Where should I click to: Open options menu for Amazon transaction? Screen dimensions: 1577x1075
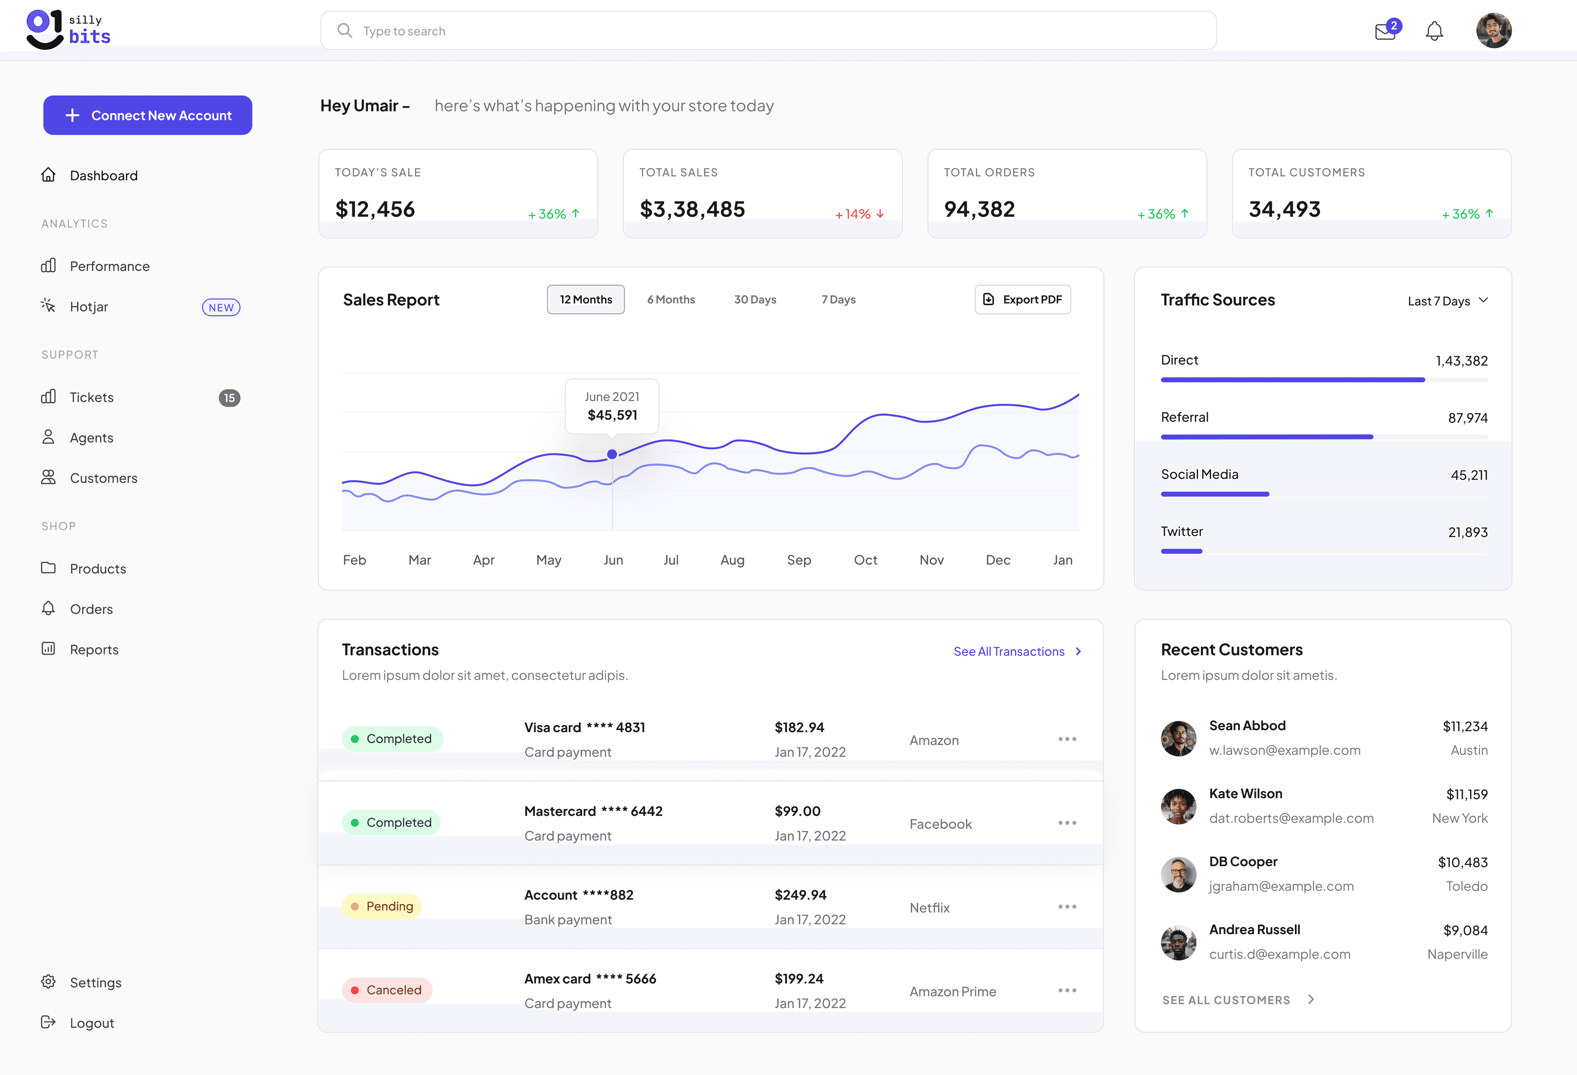point(1067,739)
